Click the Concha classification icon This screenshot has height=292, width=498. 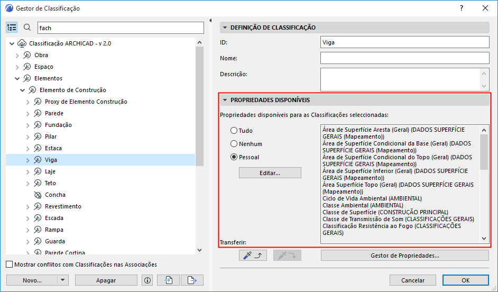[x=38, y=195]
